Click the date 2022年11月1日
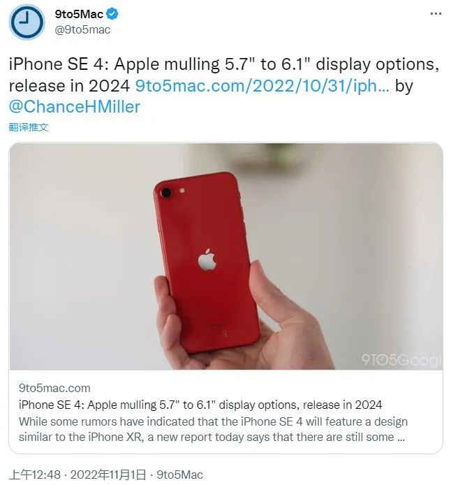Screen dimensions: 451x485 tap(108, 475)
